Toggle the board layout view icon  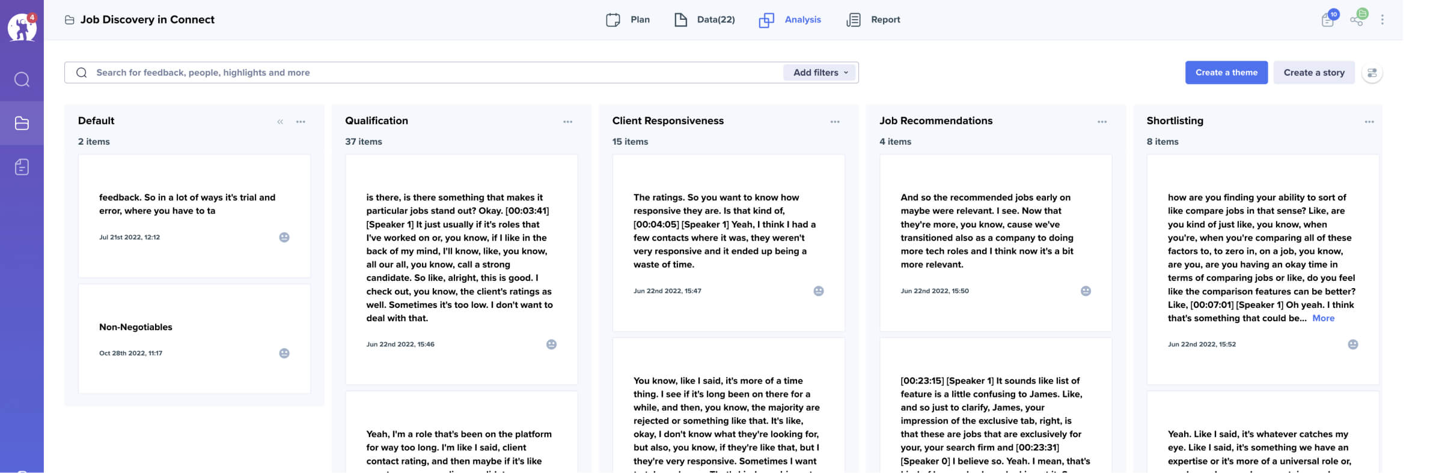1372,73
